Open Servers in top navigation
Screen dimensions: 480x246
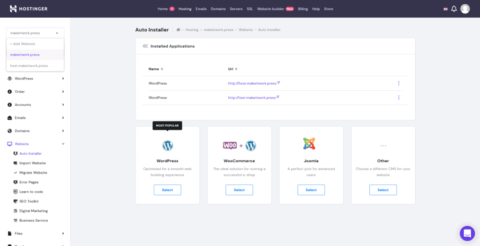236,9
